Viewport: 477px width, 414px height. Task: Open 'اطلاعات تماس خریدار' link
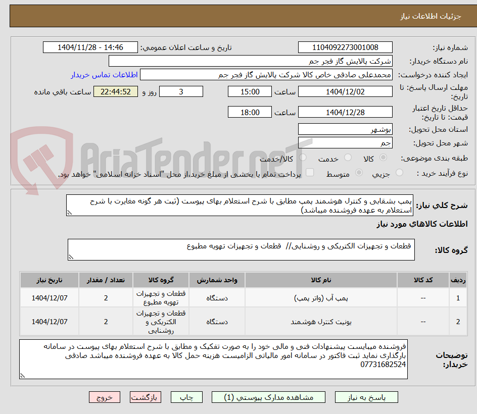104,75
